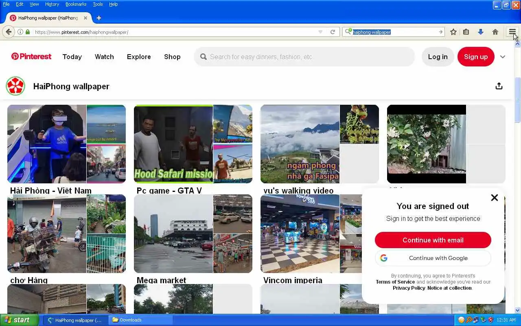Go to Pinterest Today page
The width and height of the screenshot is (521, 326).
pos(72,57)
